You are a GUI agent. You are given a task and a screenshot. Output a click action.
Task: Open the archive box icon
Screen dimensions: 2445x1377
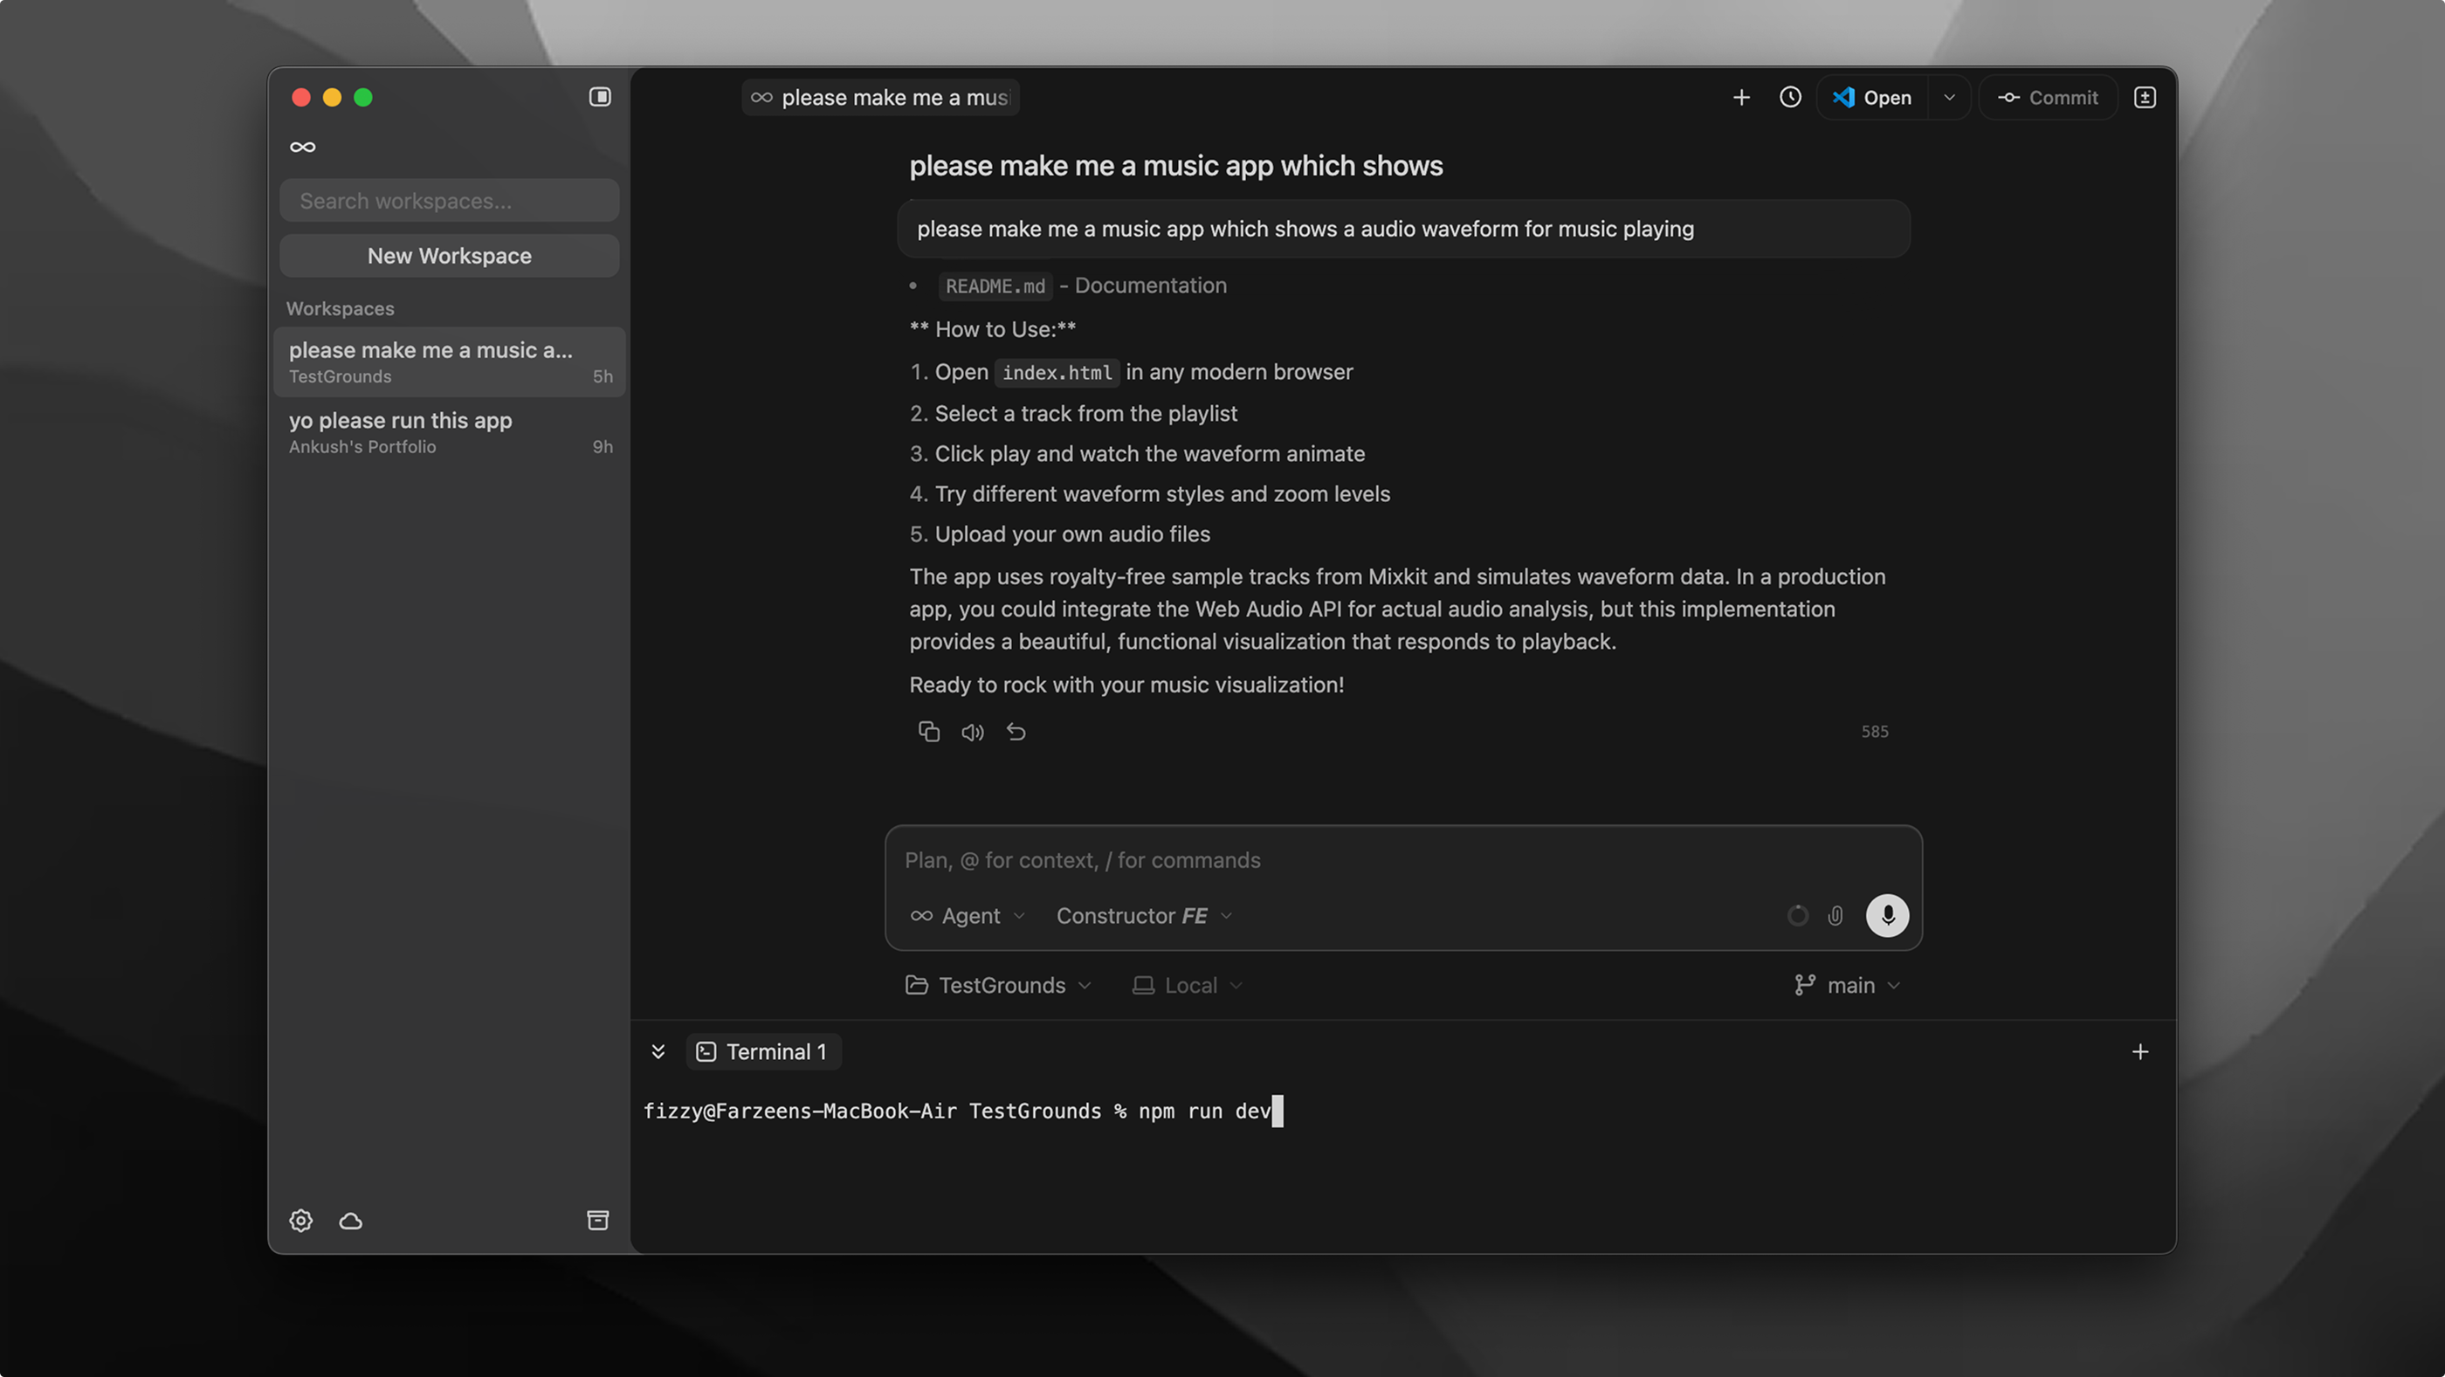598,1221
